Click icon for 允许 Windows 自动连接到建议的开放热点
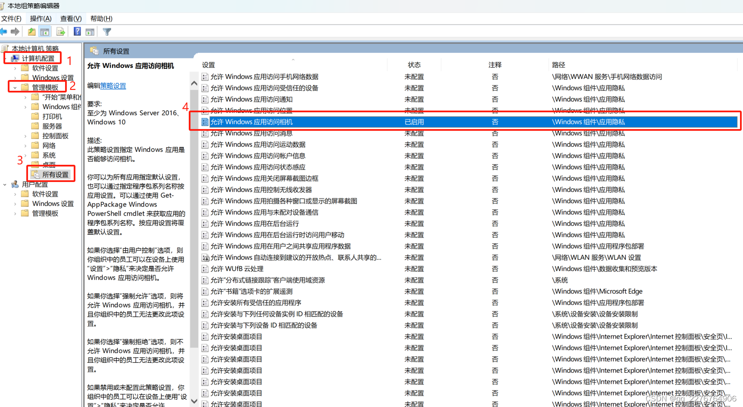This screenshot has width=743, height=407. (206, 258)
